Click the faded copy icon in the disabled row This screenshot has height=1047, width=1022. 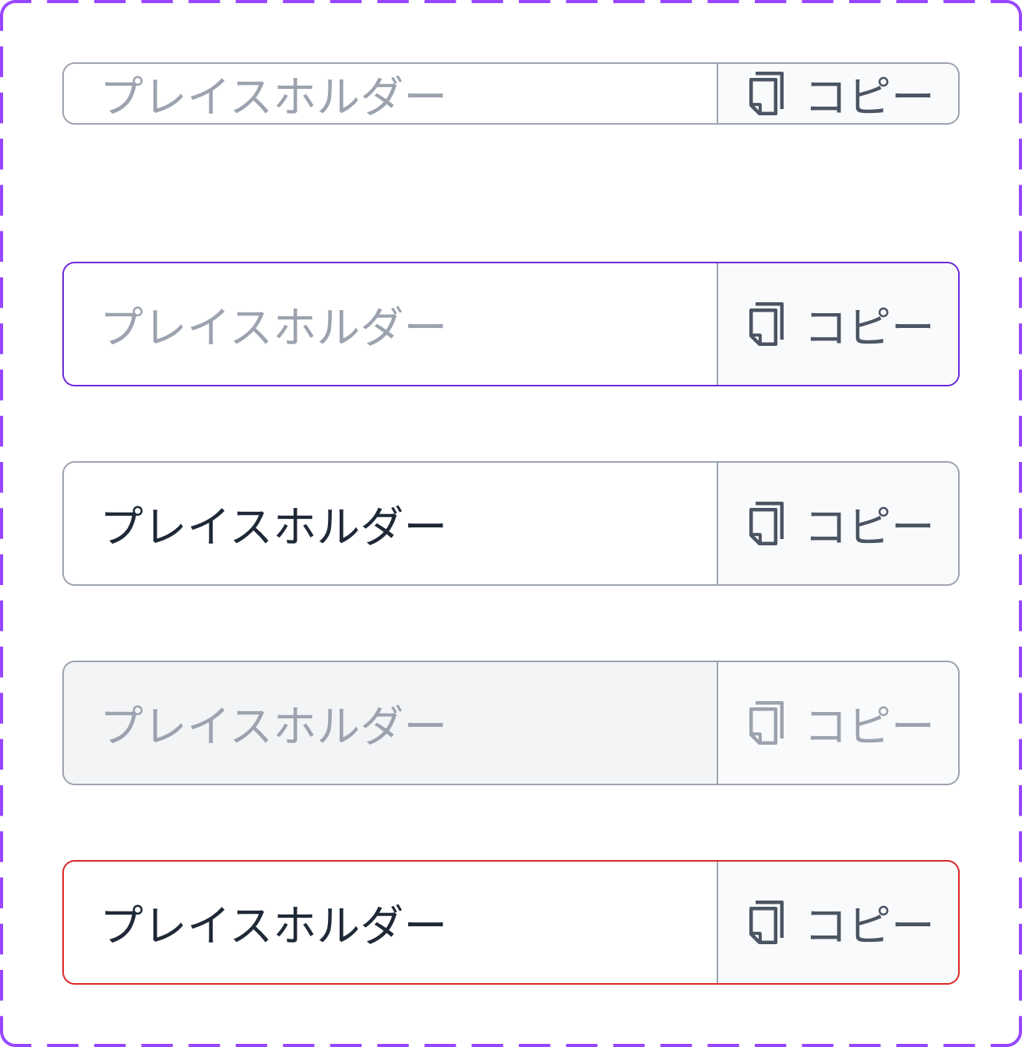766,723
